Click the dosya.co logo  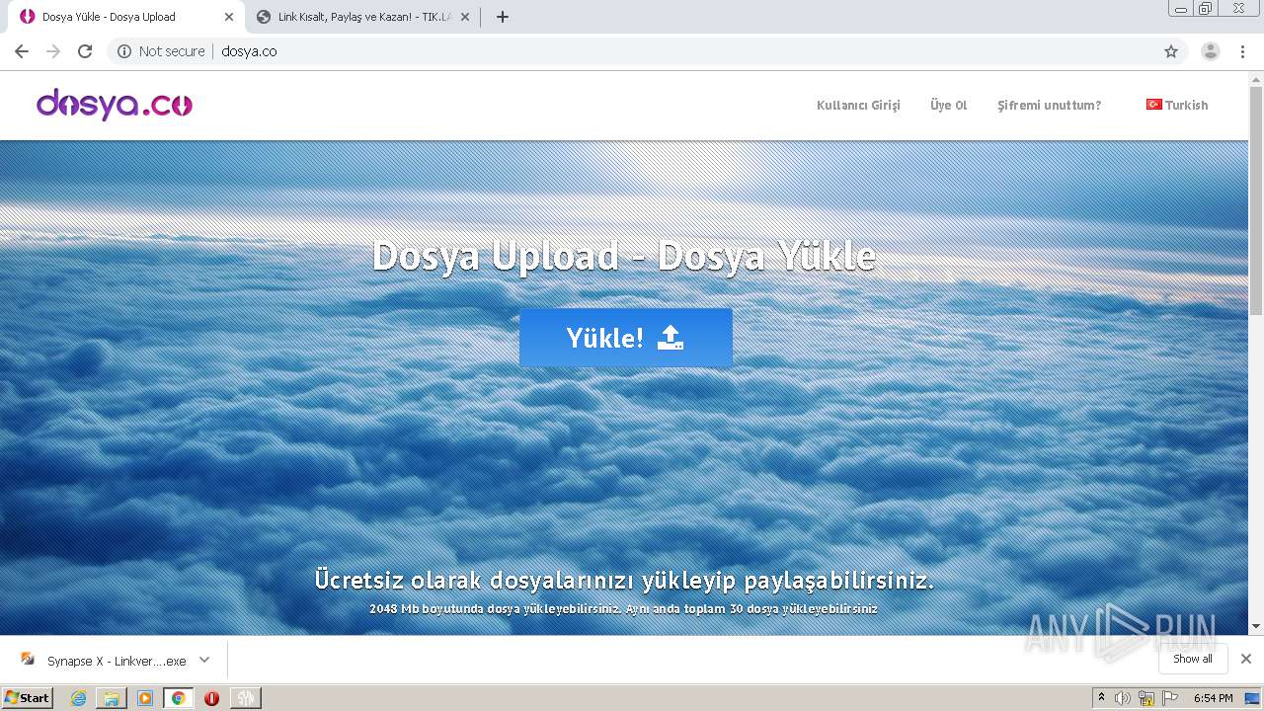tap(115, 104)
